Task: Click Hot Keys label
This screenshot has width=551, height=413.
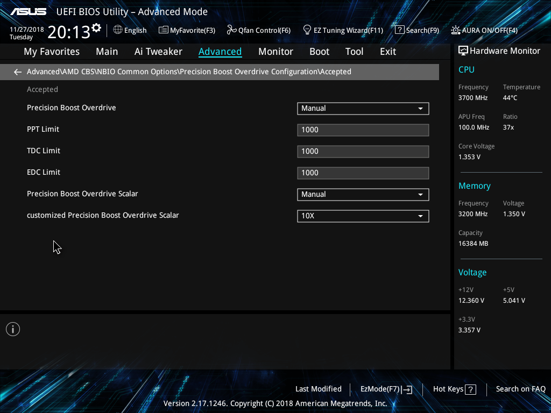Action: pyautogui.click(x=448, y=389)
